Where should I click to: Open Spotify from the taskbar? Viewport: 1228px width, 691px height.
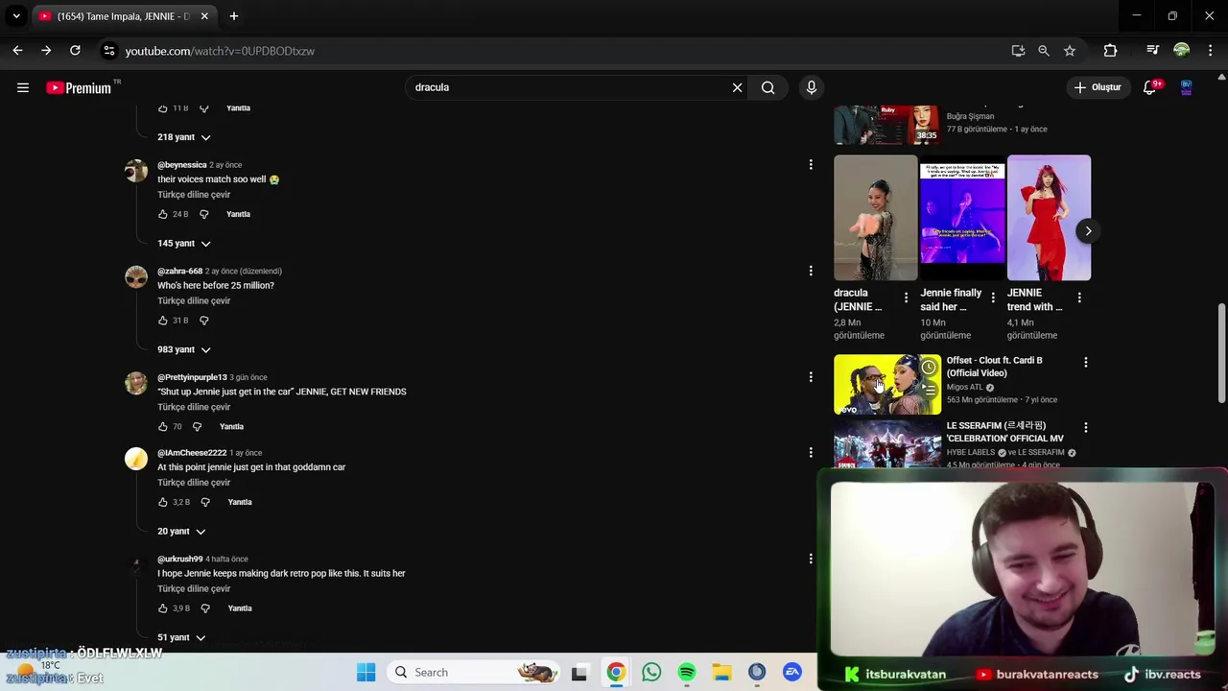click(687, 673)
